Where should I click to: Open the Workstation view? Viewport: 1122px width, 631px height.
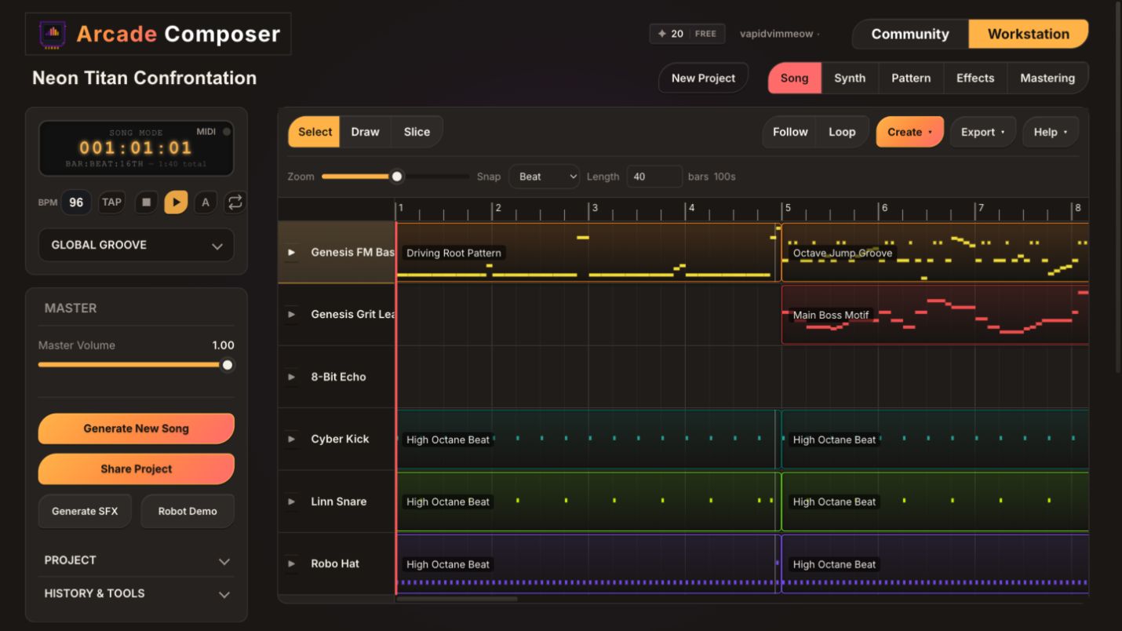point(1029,34)
